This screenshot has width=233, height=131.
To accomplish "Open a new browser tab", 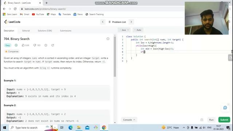I will [x=47, y=3].
